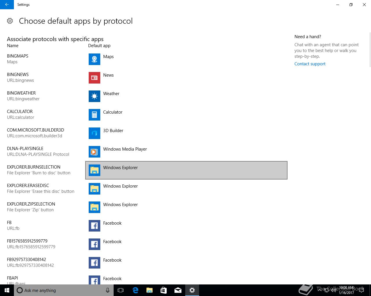Click the Facebook icon for FBAPI
Screen dimensions: 371x296
94,280
